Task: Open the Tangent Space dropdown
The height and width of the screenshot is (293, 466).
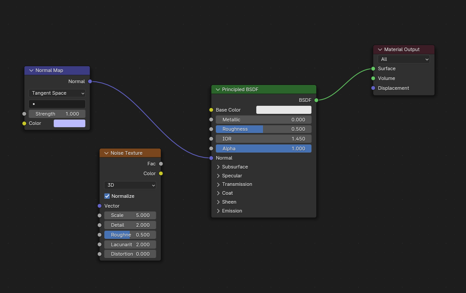Action: coord(57,93)
